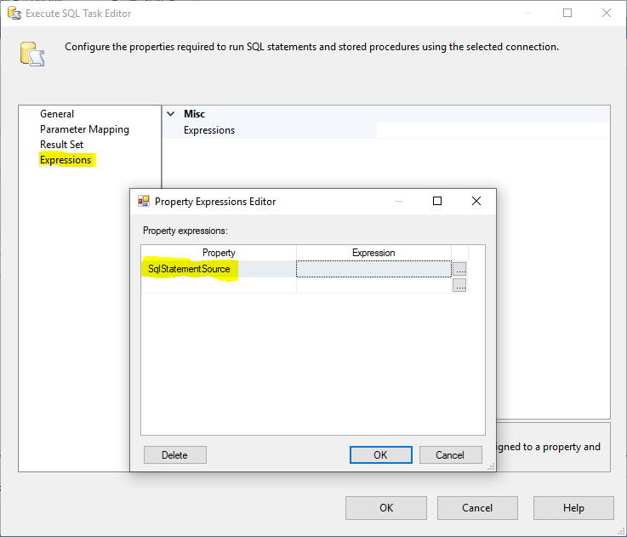627x537 pixels.
Task: Click the ellipsis button on the empty row
Action: [x=459, y=285]
